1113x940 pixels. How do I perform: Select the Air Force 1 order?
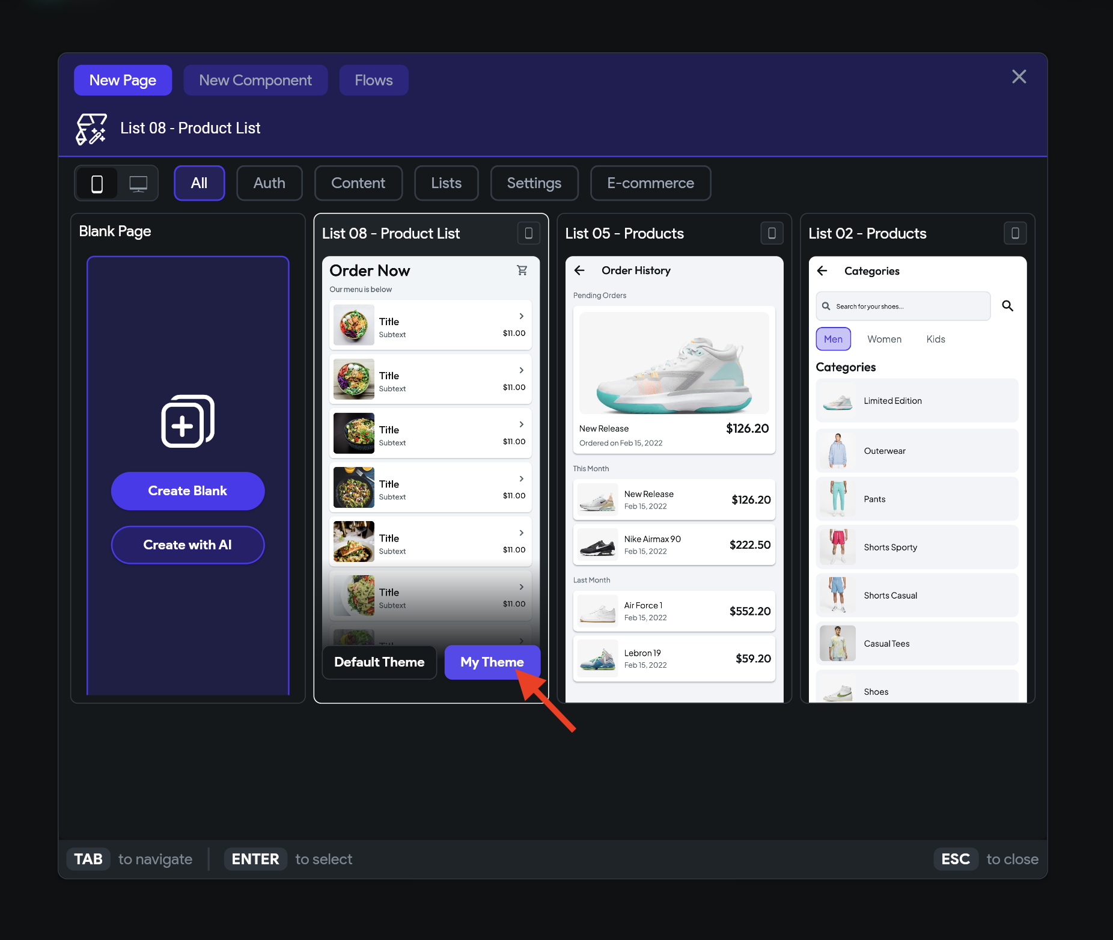click(674, 611)
